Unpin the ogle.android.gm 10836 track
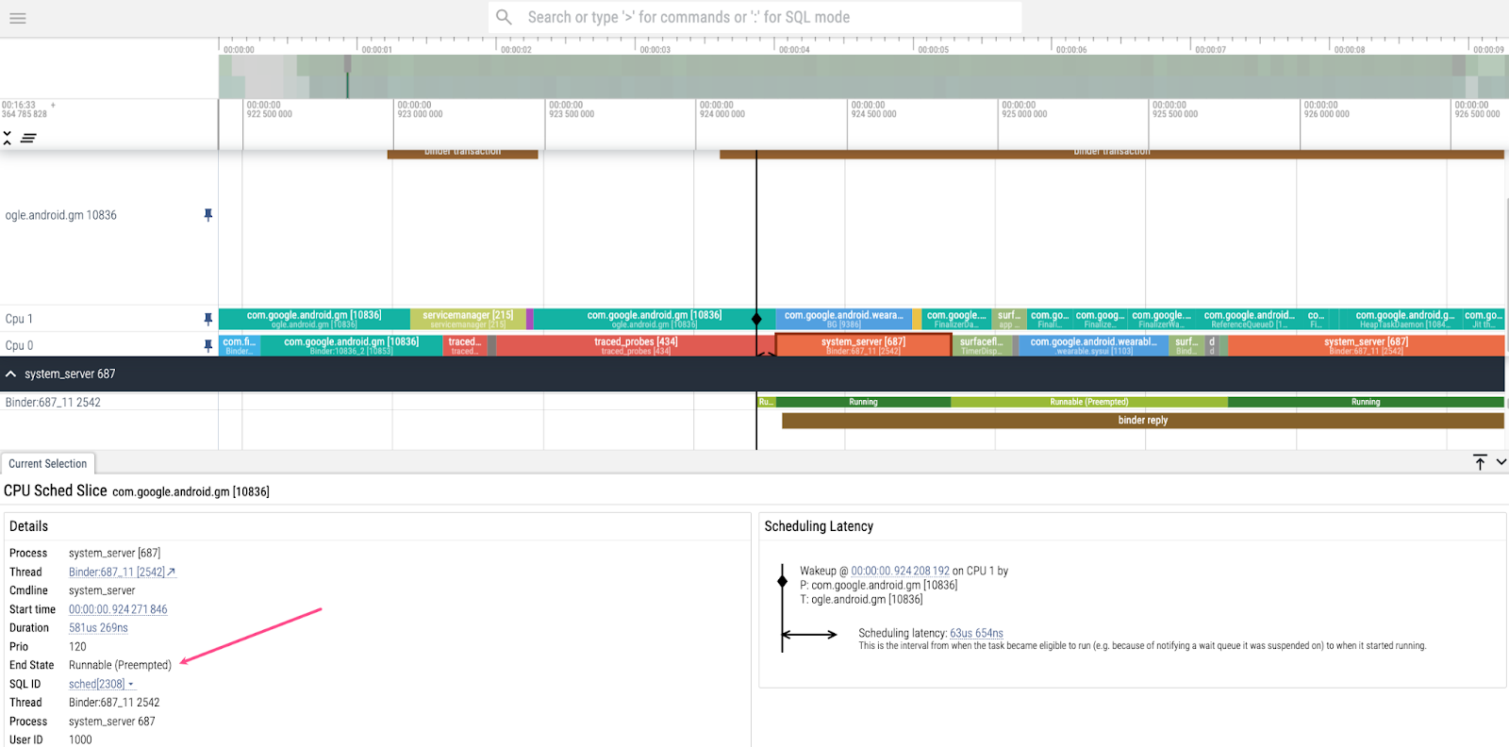1509x747 pixels. [x=207, y=215]
